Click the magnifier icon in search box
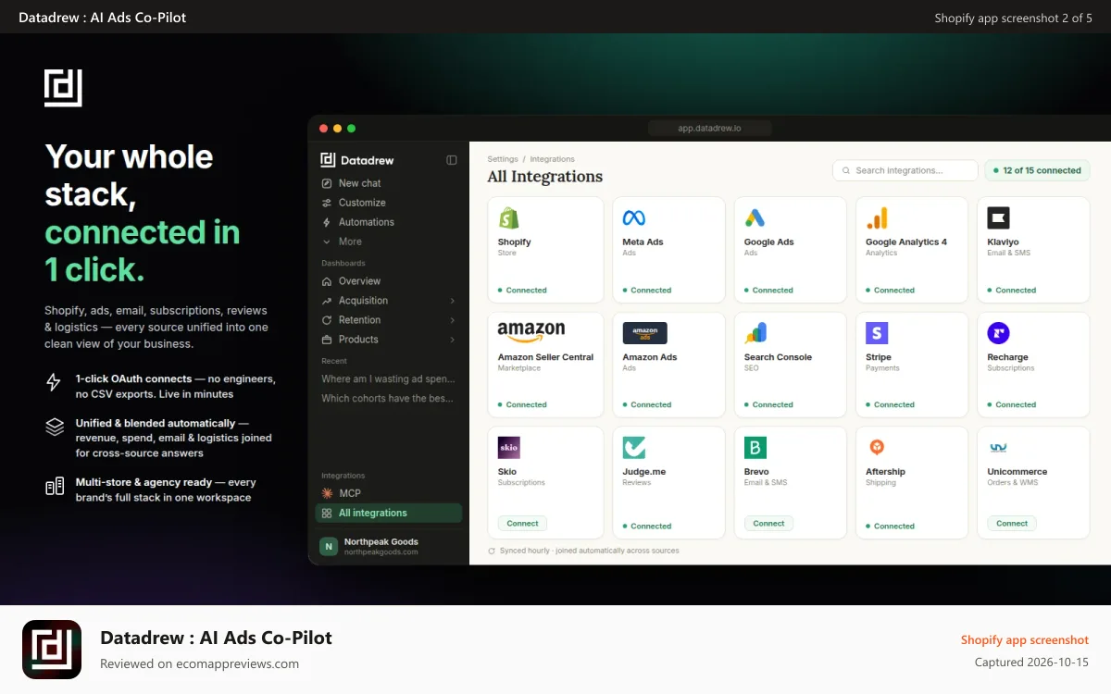The image size is (1111, 694). tap(846, 170)
